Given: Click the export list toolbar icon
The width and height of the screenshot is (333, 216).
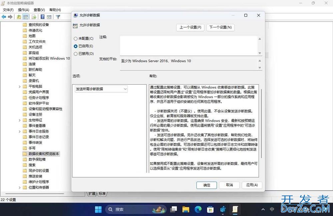Looking at the screenshot, I should (x=34, y=17).
